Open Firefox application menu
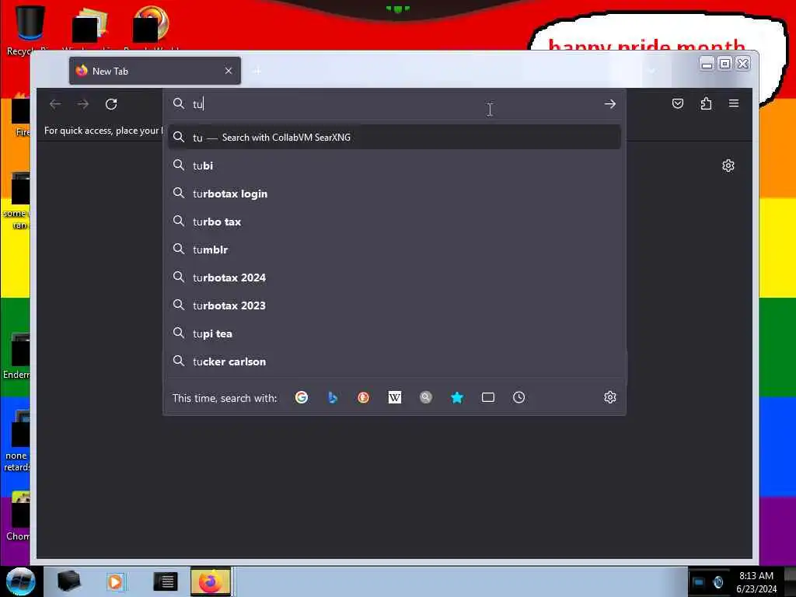The image size is (796, 597). click(734, 103)
